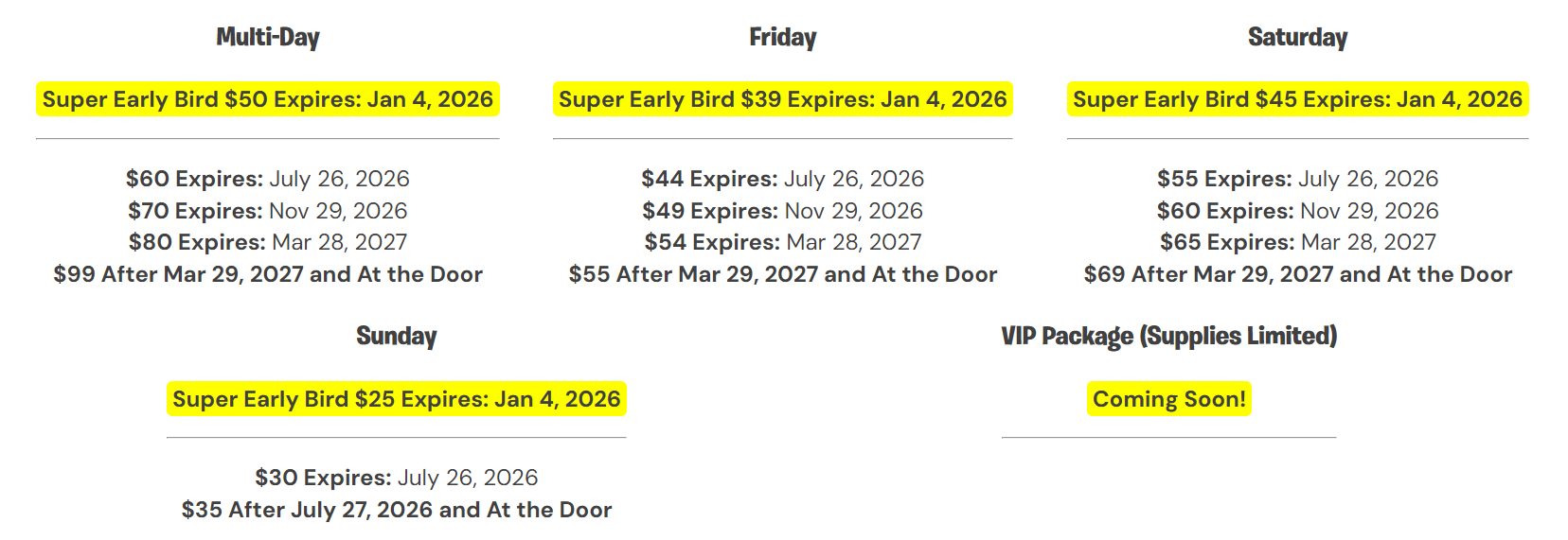1568x540 pixels.
Task: Select the $70 Expires Nov 29 line
Action: pos(268,211)
